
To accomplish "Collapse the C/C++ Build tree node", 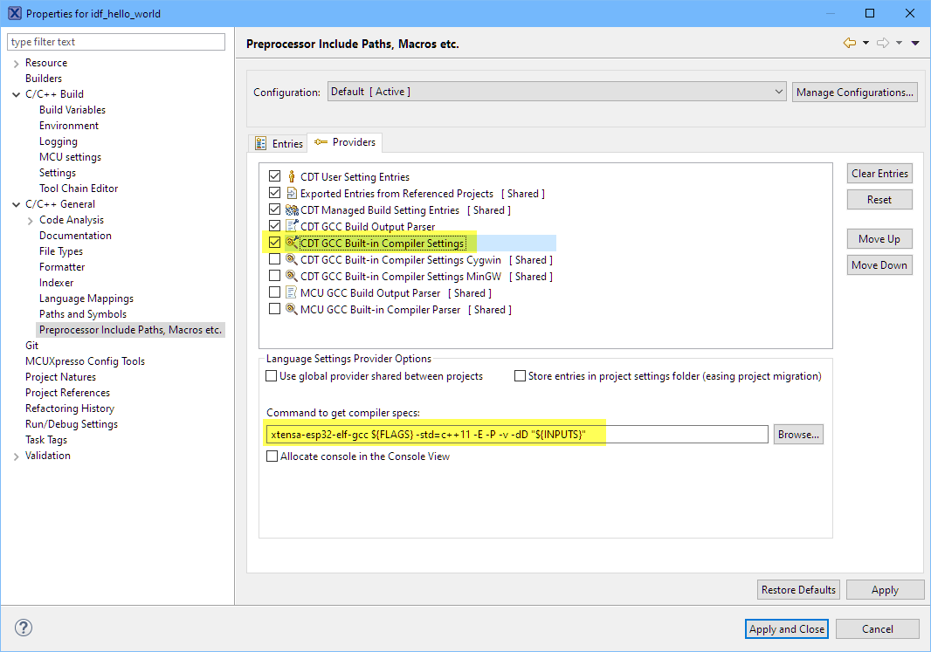I will [x=17, y=94].
